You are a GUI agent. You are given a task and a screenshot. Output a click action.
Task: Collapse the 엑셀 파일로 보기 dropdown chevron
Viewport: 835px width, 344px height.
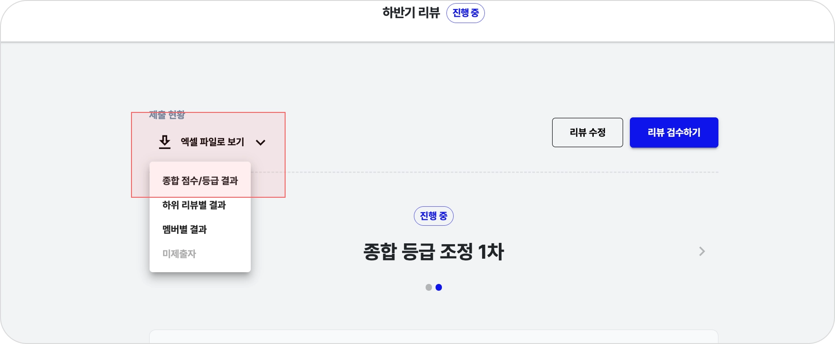pos(261,143)
